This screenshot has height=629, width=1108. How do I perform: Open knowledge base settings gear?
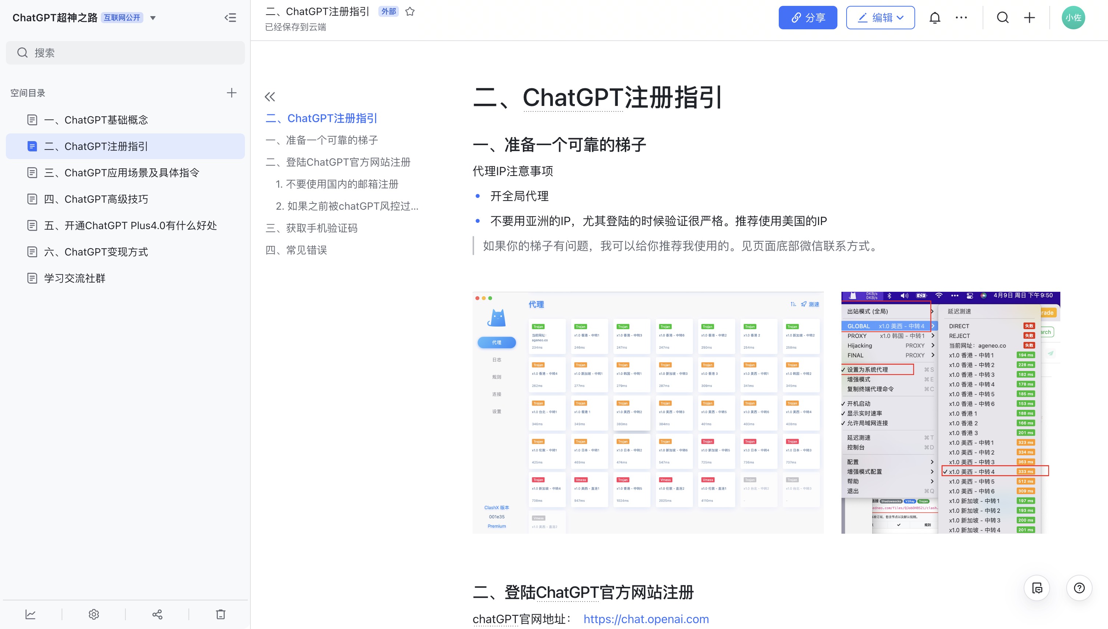click(x=94, y=614)
